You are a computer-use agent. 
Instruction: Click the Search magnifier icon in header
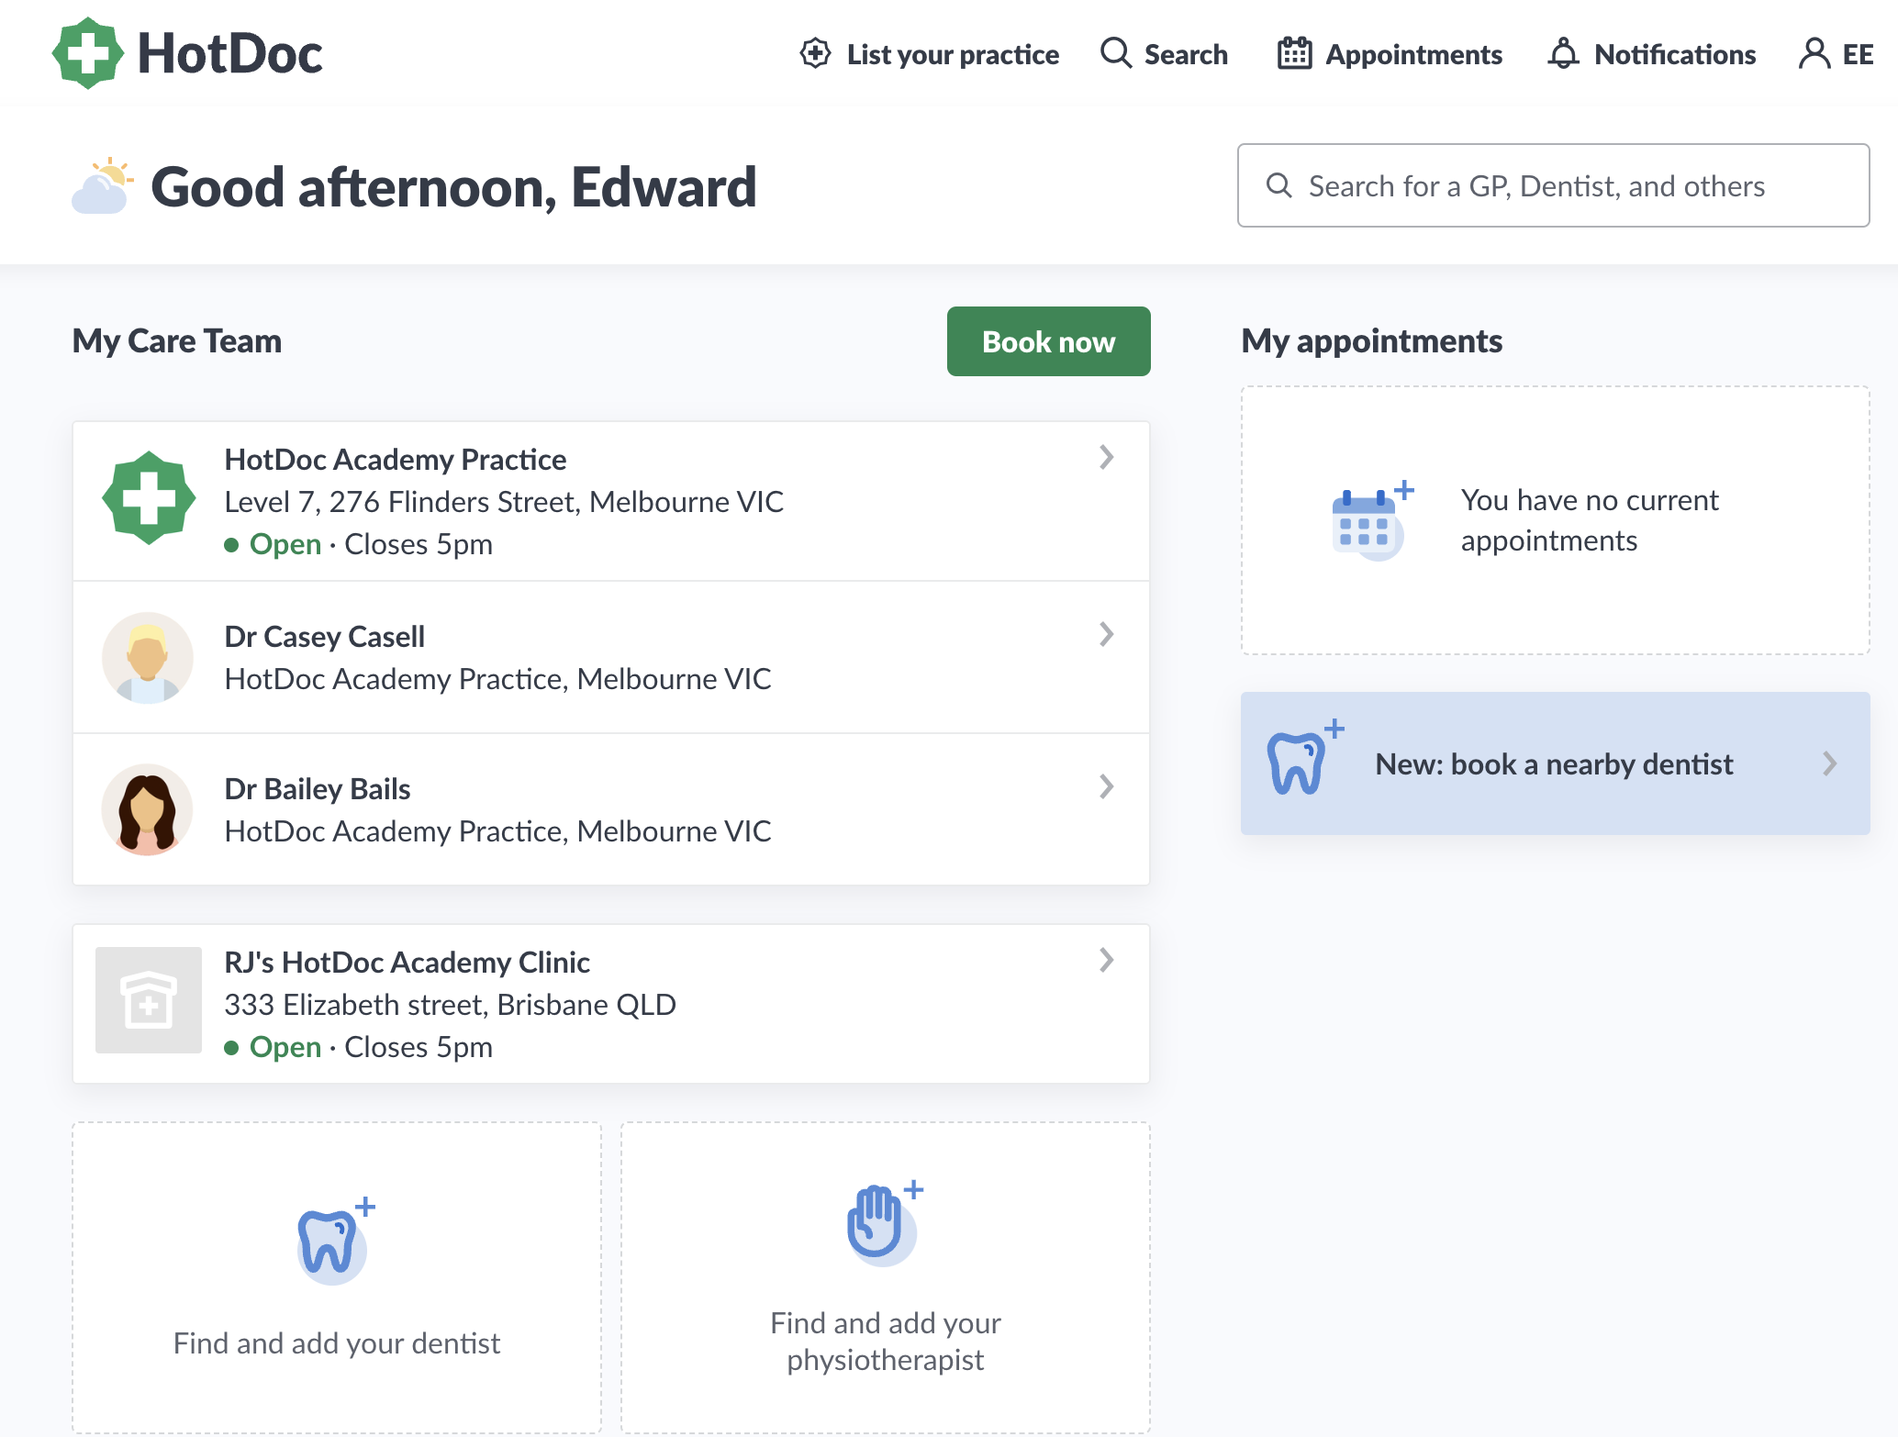(1116, 53)
